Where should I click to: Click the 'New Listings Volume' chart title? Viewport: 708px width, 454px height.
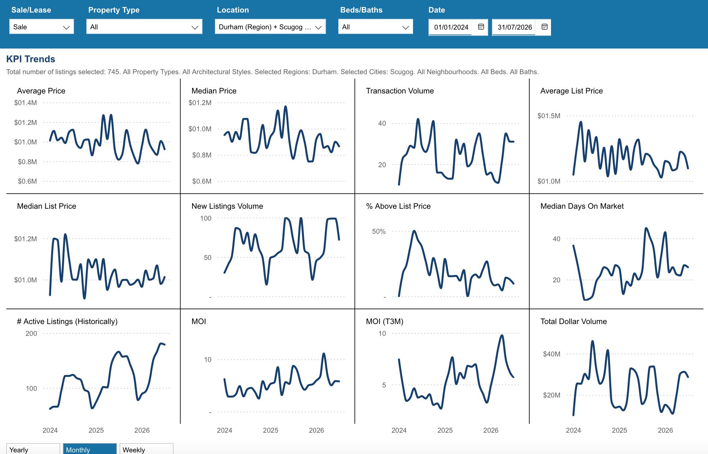[227, 206]
